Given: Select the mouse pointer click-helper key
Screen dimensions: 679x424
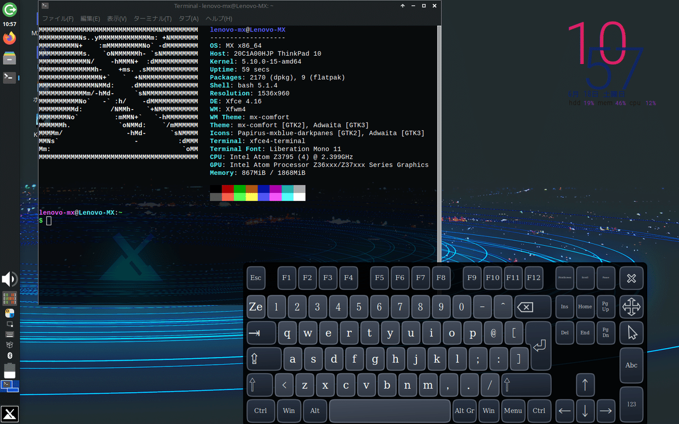Looking at the screenshot, I should click(631, 333).
